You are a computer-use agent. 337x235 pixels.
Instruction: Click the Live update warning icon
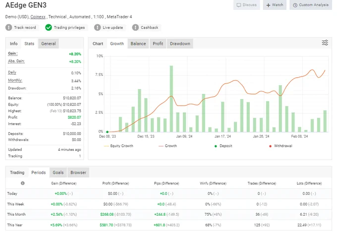tap(97, 28)
